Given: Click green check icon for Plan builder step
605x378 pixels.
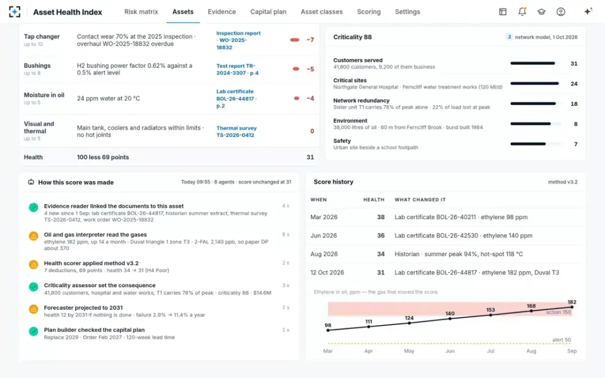Looking at the screenshot, I should 33,331.
